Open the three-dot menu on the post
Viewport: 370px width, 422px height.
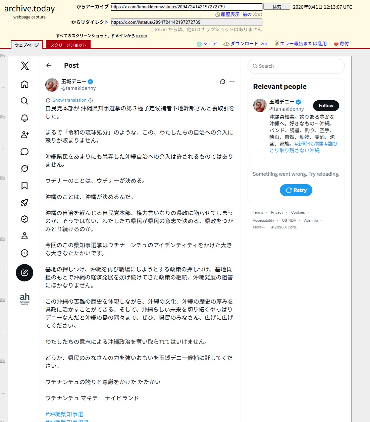point(232,82)
